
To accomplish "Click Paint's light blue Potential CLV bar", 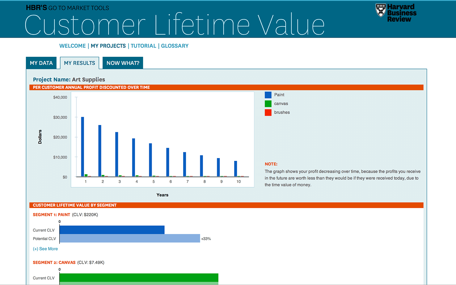I will [x=130, y=238].
